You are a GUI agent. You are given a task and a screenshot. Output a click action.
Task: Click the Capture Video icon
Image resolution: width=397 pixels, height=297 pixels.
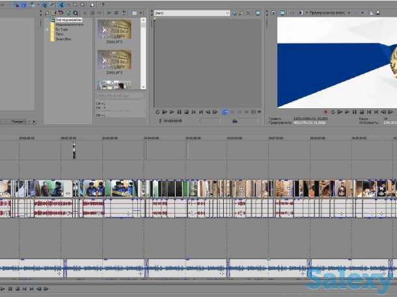[x=53, y=12]
